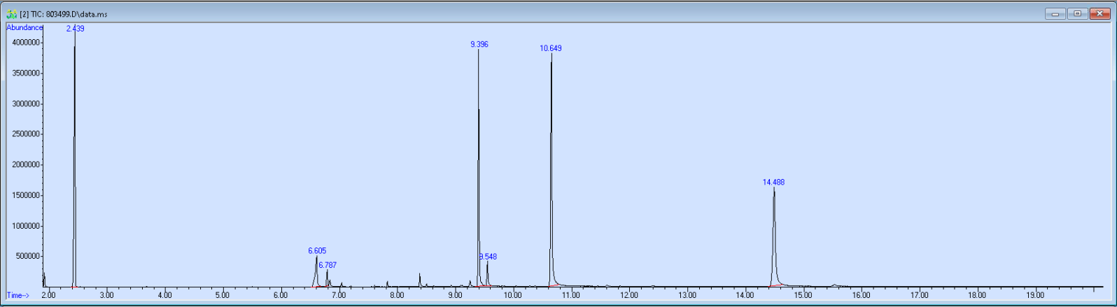Click the 1000000 abundance tick value

26,227
